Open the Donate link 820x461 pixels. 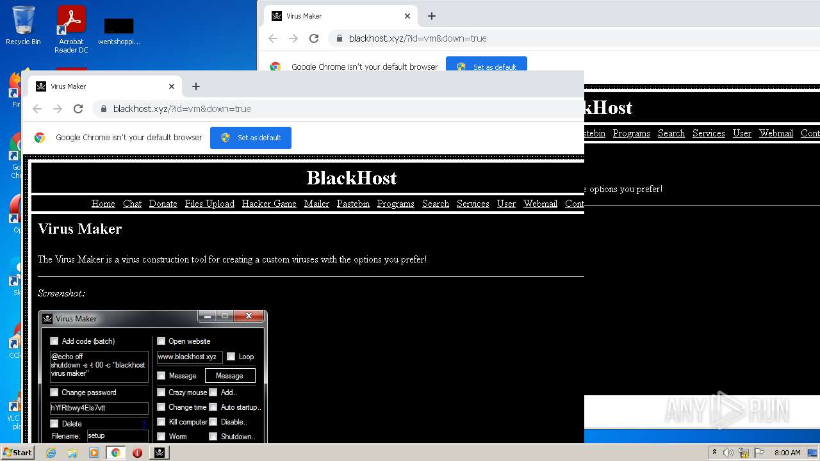pyautogui.click(x=163, y=204)
